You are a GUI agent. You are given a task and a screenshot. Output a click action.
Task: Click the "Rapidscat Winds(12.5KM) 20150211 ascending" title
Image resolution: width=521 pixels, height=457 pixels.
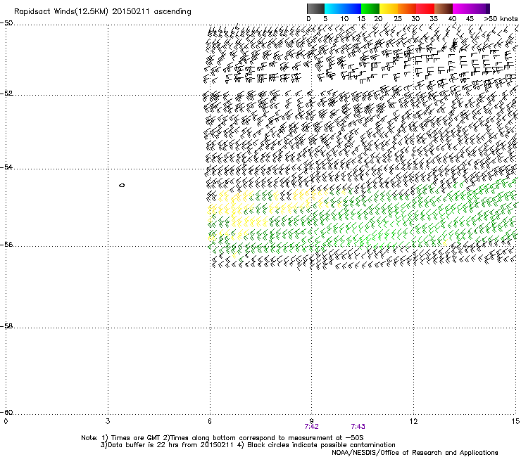pyautogui.click(x=103, y=12)
